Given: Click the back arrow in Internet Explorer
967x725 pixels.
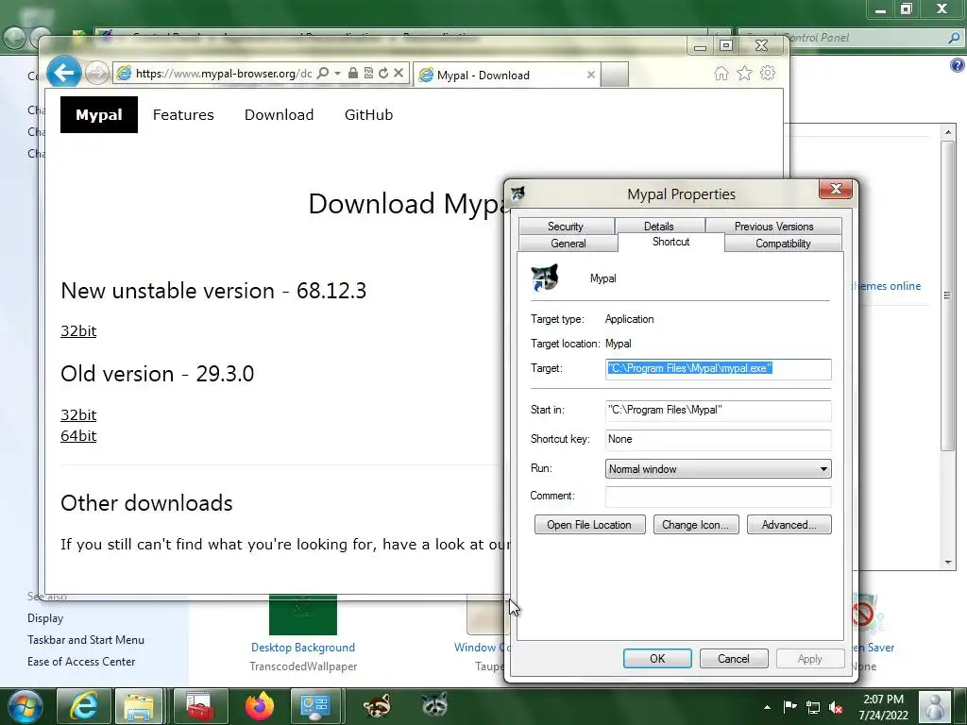Looking at the screenshot, I should point(63,74).
